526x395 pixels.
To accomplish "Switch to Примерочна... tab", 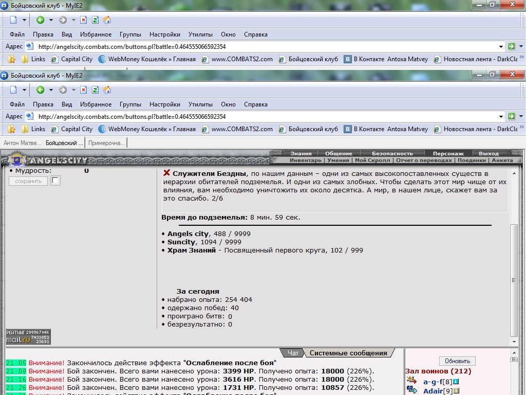I will (106, 143).
